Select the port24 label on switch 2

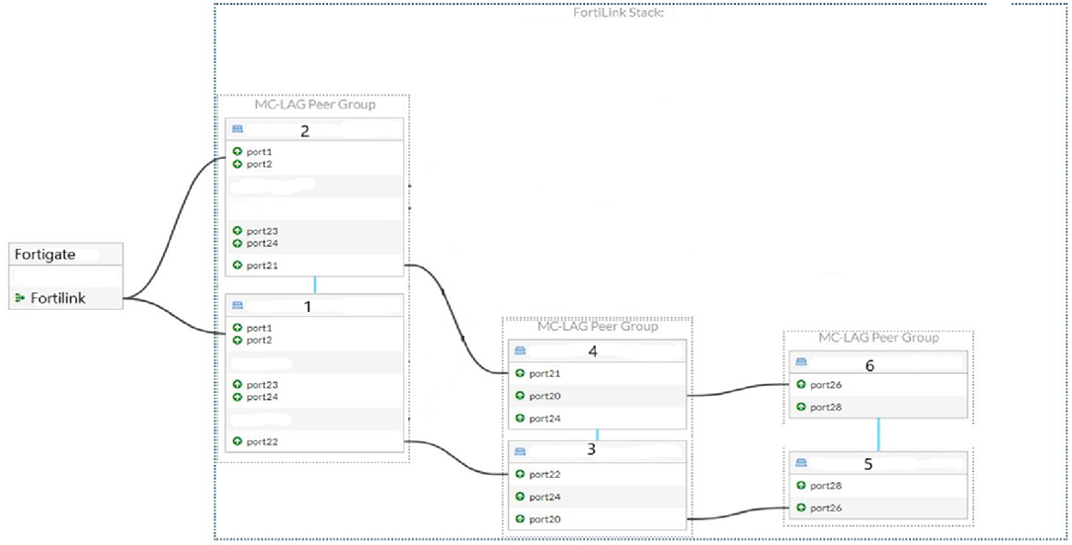(263, 243)
